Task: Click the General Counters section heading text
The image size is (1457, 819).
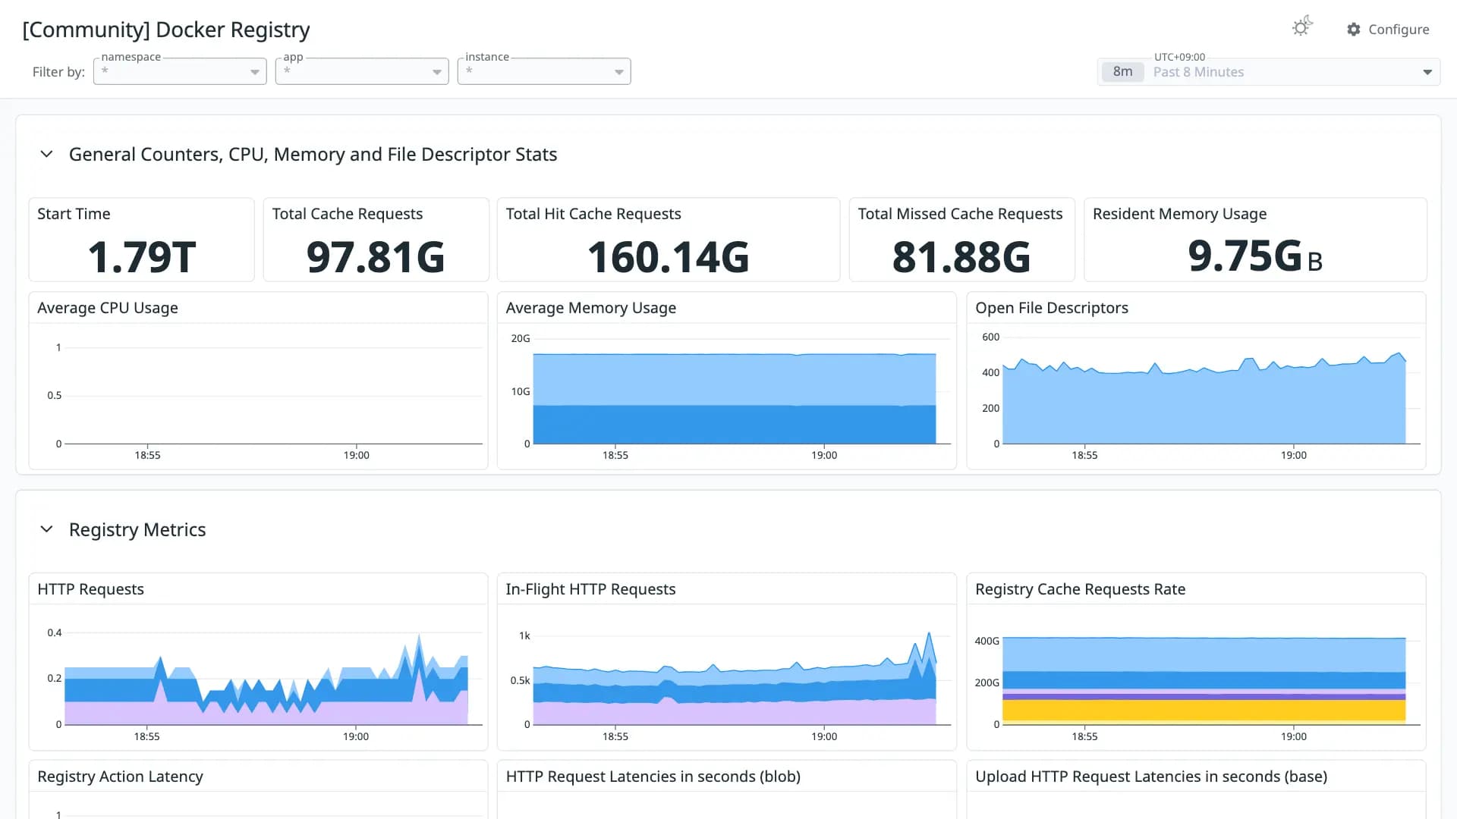Action: tap(313, 154)
